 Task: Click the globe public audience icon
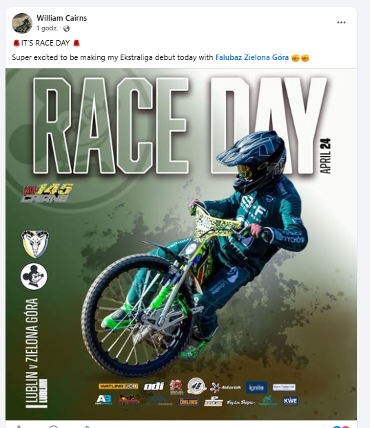point(66,28)
